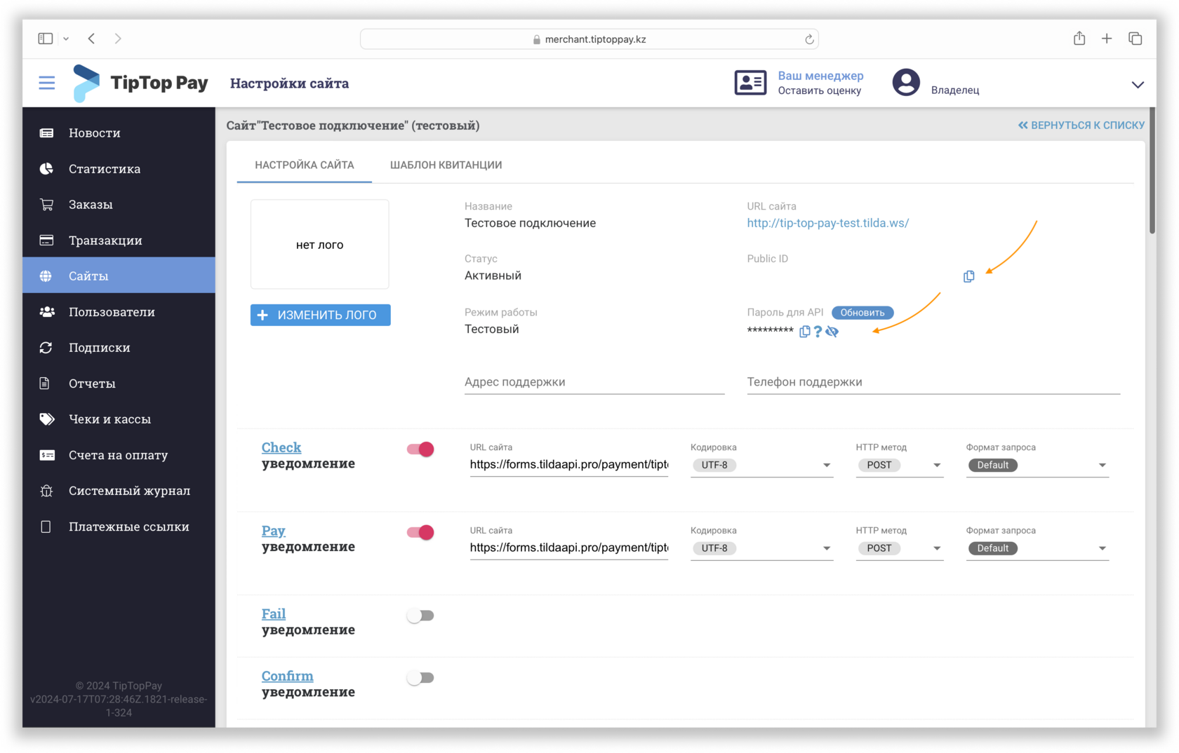The image size is (1179, 753).
Task: Open the Статистика section in sidebar
Action: click(104, 168)
